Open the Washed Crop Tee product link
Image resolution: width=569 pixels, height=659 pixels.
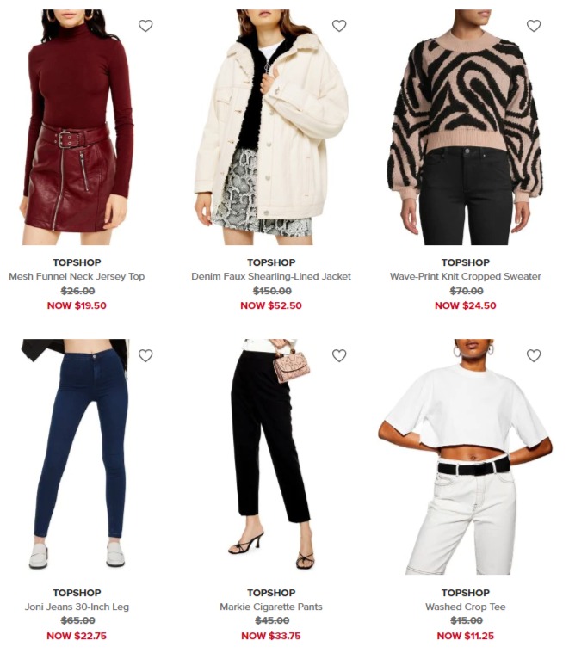coord(465,607)
